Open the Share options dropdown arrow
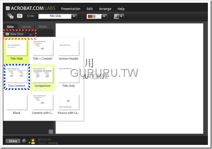Screen dimensions: 212x149 click(24, 141)
